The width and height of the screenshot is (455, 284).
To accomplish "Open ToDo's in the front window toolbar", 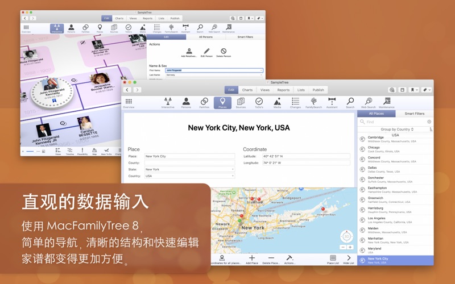I will click(x=259, y=103).
